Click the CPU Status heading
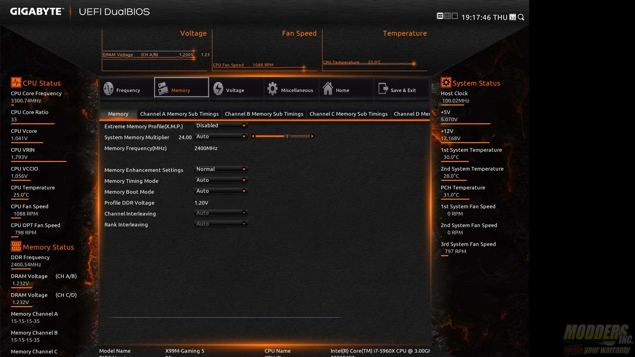635x357 pixels. tap(42, 83)
